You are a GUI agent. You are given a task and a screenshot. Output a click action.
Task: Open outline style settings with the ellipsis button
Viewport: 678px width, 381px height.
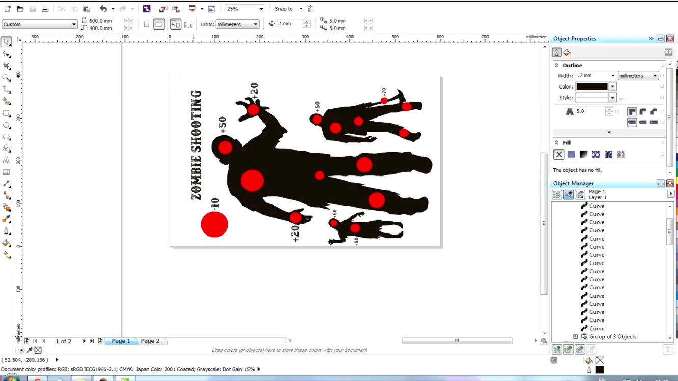coord(622,98)
